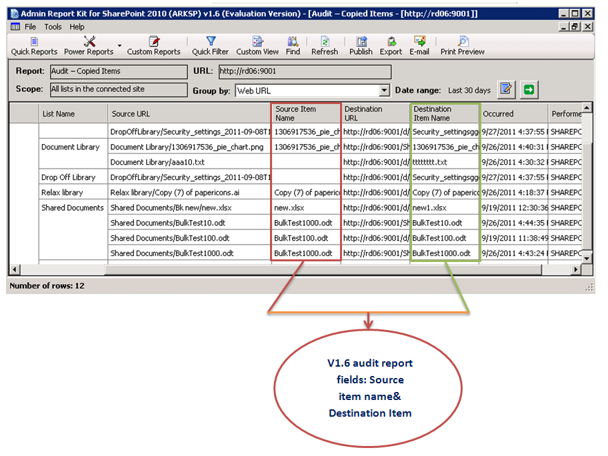This screenshot has width=608, height=456.
Task: Select the 9/26/2011 4:30:32 occurred cell
Action: click(514, 162)
